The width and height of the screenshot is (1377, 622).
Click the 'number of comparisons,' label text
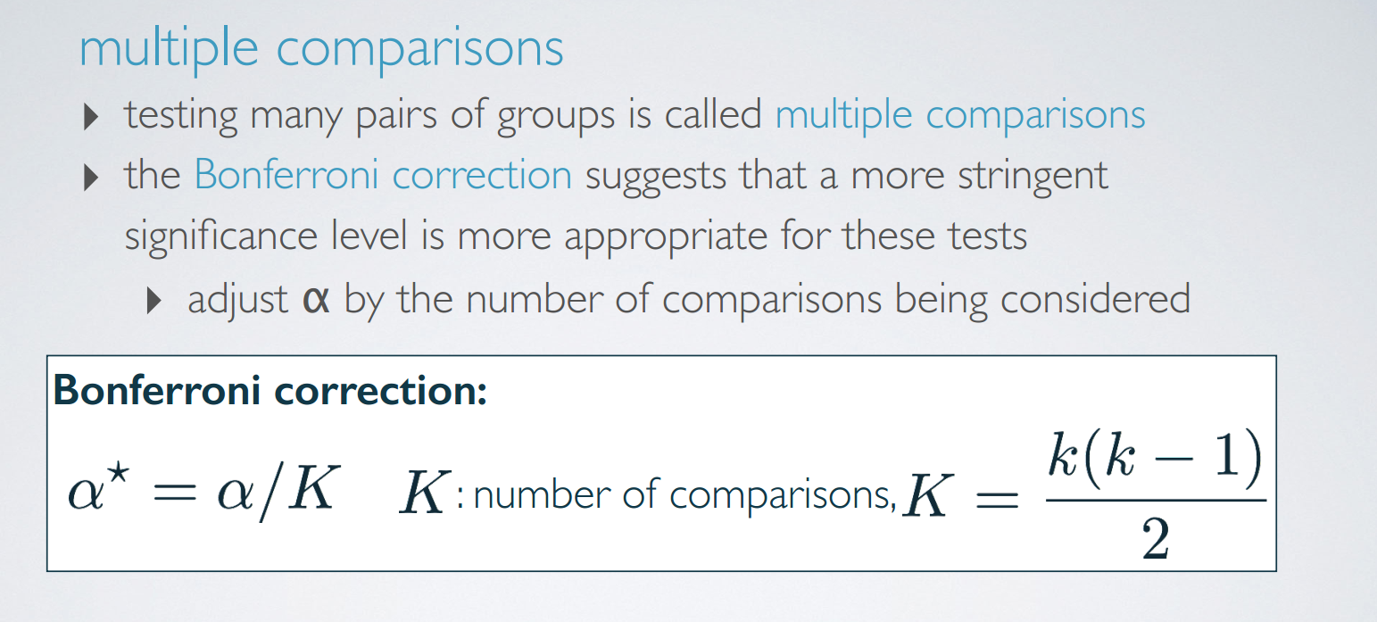pyautogui.click(x=684, y=496)
